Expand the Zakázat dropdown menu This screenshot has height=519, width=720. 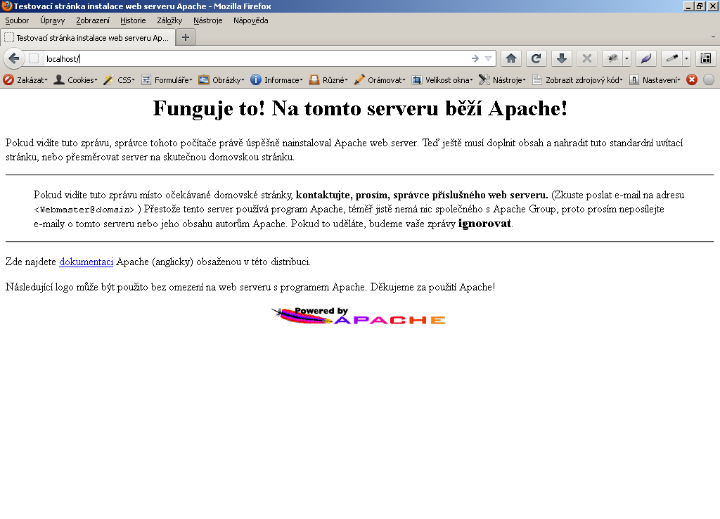click(x=25, y=80)
